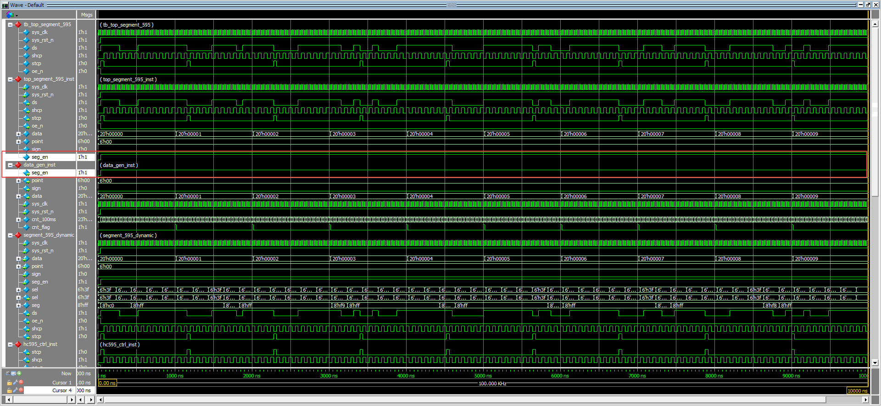The height and width of the screenshot is (406, 881).
Task: Collapse the data_gen_inst group
Action: [x=10, y=165]
